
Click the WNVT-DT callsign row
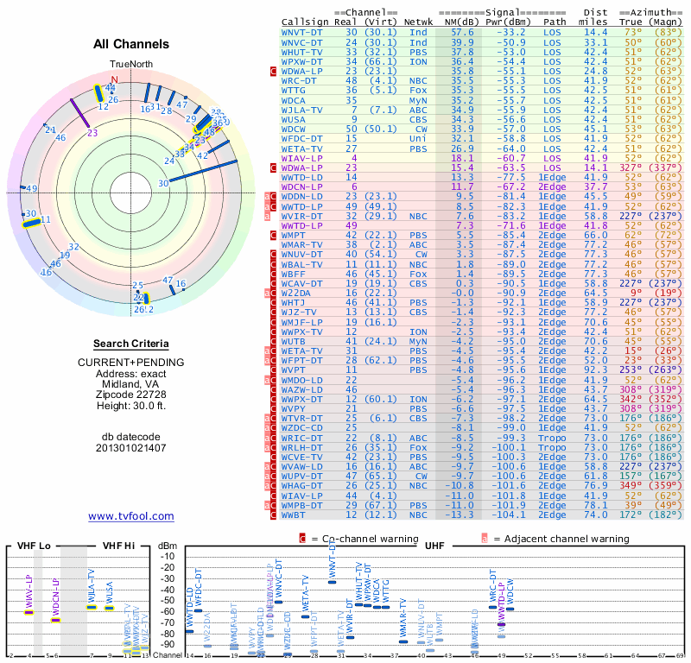[482, 33]
